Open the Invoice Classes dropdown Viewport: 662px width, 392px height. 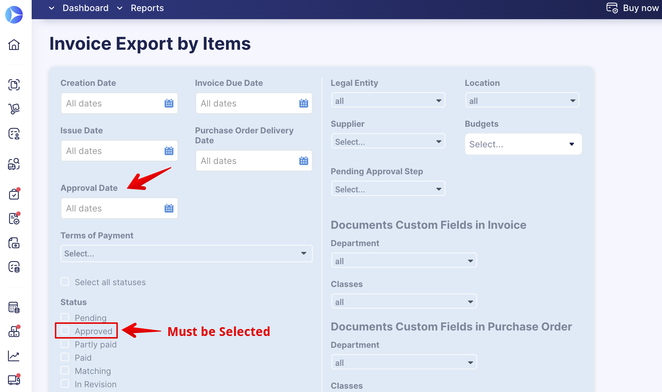pyautogui.click(x=404, y=302)
